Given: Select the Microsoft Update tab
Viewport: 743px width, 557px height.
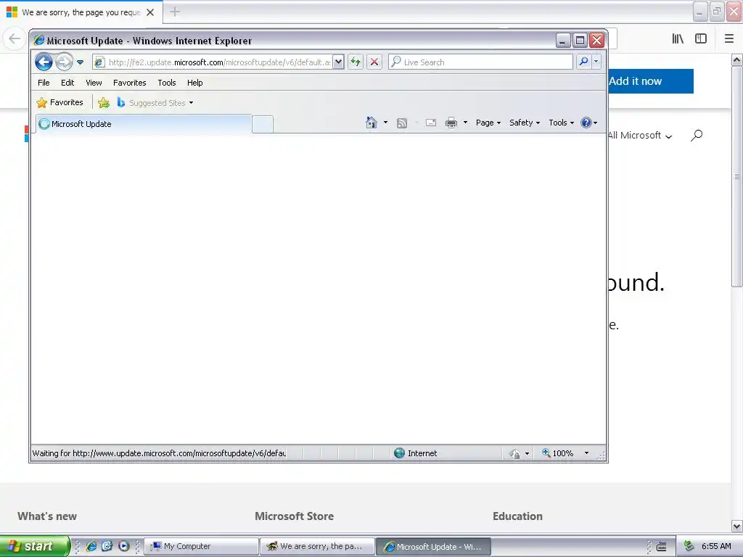Looking at the screenshot, I should point(144,124).
